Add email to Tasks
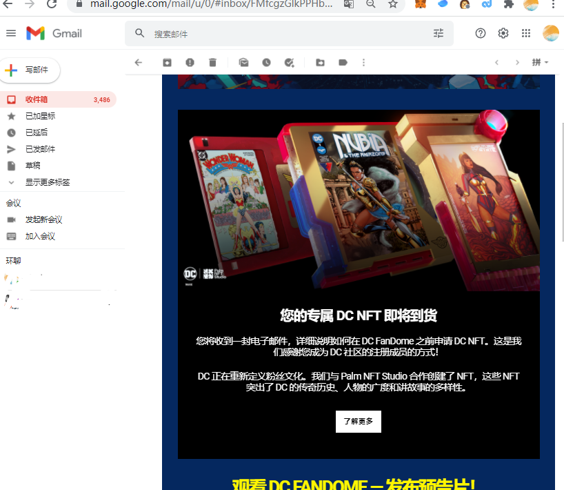The image size is (564, 490). [289, 63]
